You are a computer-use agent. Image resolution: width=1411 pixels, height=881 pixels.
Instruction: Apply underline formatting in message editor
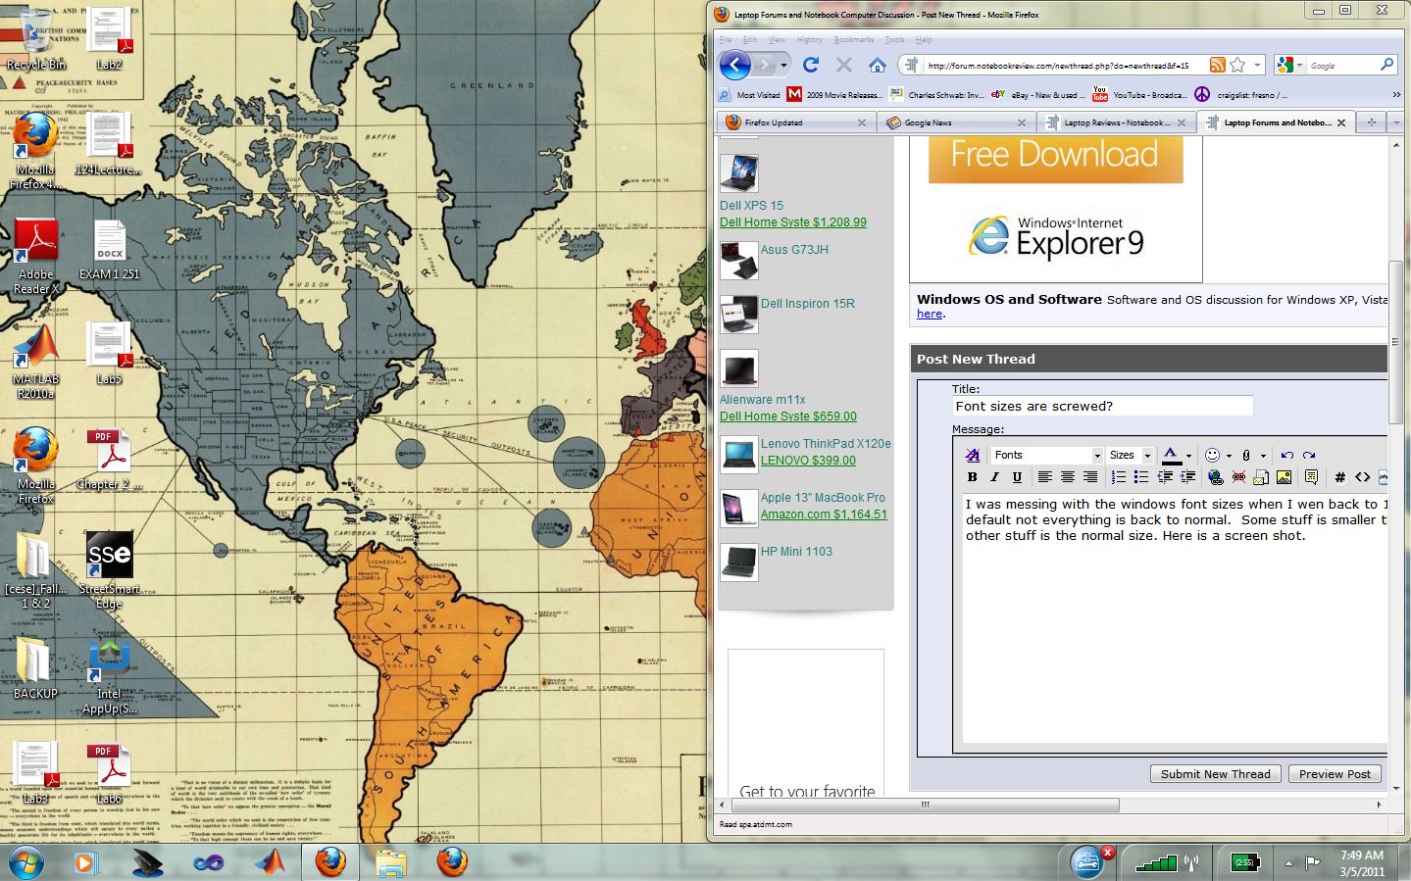[x=1017, y=477]
